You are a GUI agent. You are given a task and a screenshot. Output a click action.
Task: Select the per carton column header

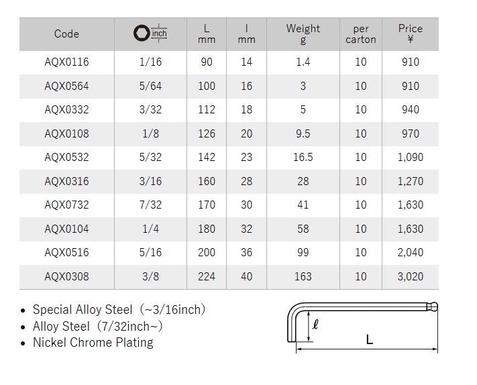[361, 34]
